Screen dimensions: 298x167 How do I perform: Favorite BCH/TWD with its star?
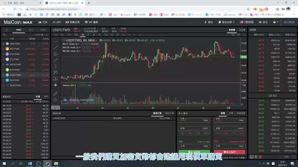pos(3,70)
